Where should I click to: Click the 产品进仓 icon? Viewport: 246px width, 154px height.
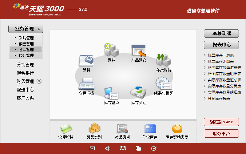(x=138, y=50)
